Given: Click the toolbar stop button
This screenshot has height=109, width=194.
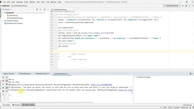Looking at the screenshot, I should [189, 6].
